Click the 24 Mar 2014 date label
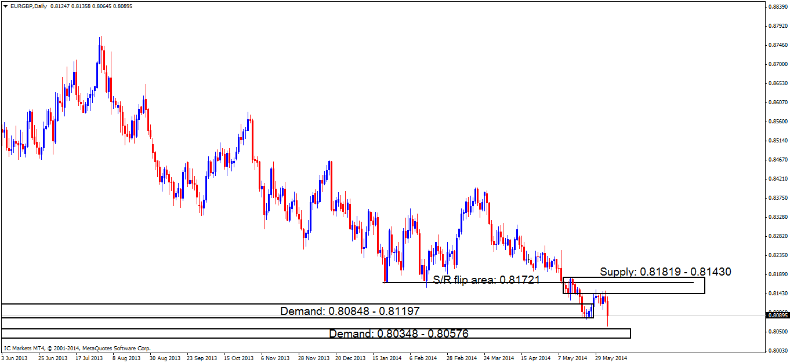Screen dimensions: 790x363 pyautogui.click(x=499, y=358)
